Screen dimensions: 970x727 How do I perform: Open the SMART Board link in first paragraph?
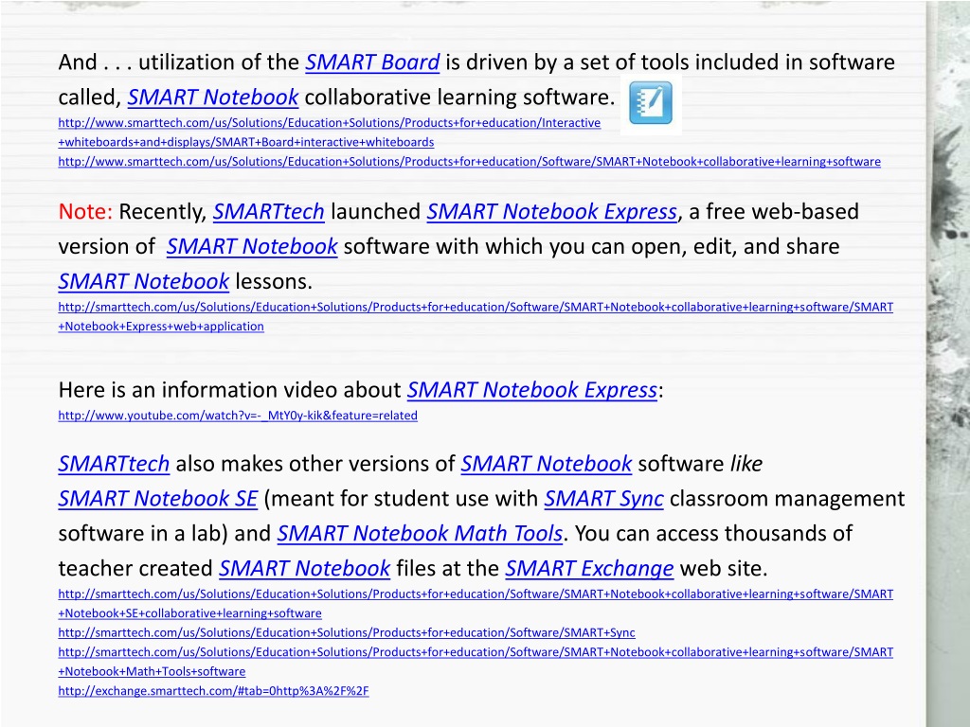(372, 62)
